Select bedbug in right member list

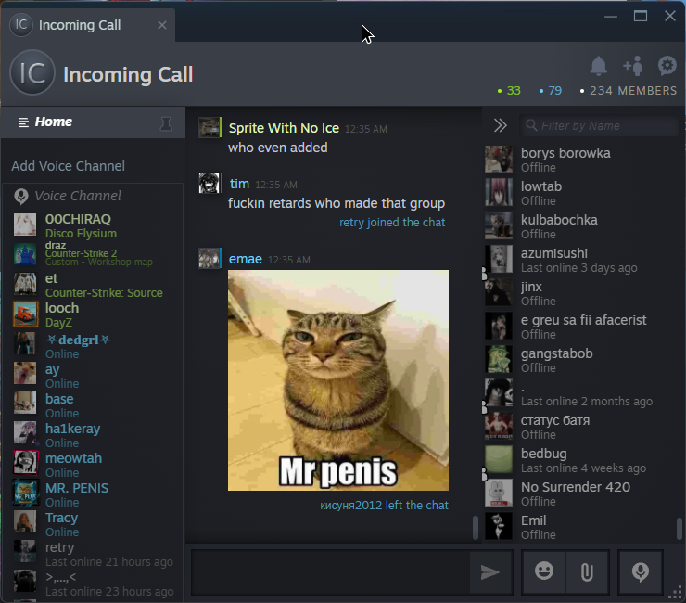[580, 460]
